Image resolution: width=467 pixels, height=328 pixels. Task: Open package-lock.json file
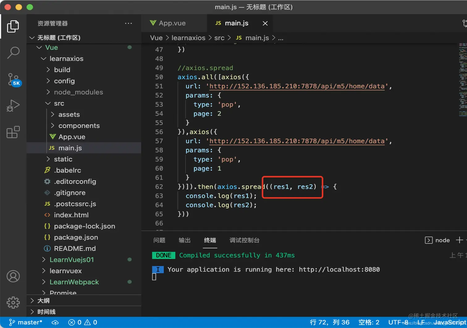pyautogui.click(x=84, y=226)
